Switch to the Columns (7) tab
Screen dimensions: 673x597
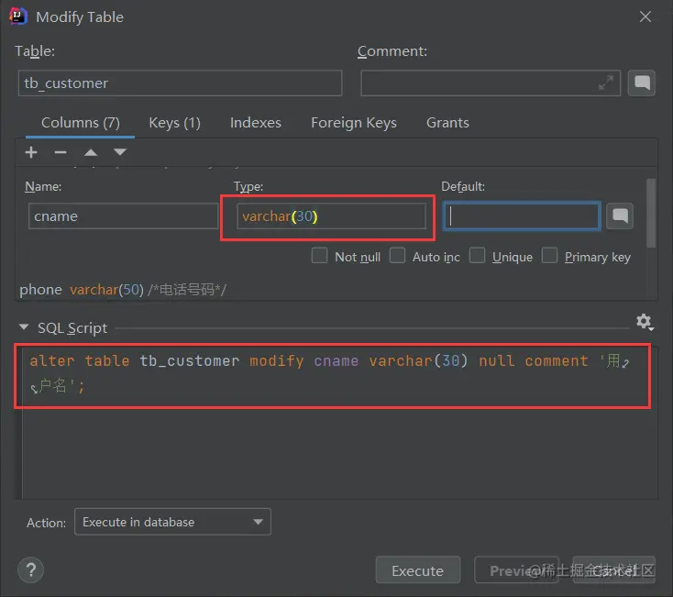tap(81, 123)
